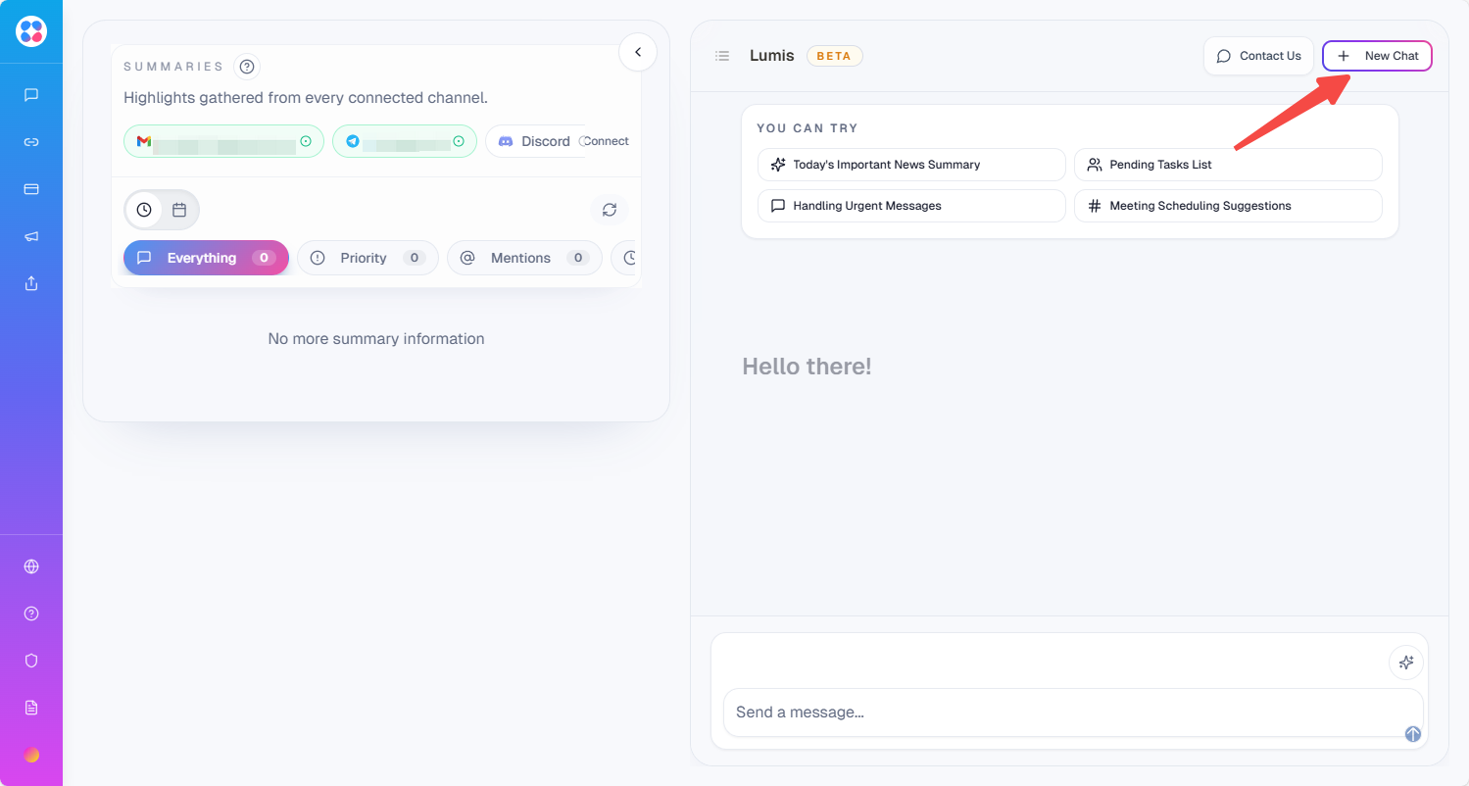The width and height of the screenshot is (1469, 786).
Task: Click the share upload sidebar icon
Action: (x=31, y=283)
